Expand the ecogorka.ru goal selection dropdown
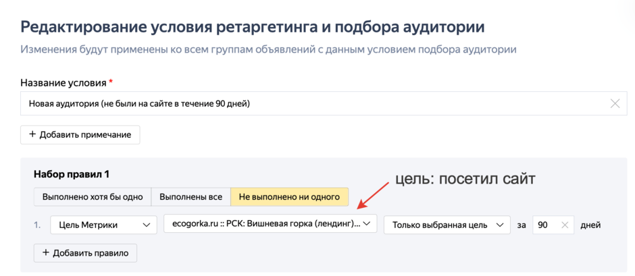This screenshot has width=635, height=276. [x=270, y=225]
